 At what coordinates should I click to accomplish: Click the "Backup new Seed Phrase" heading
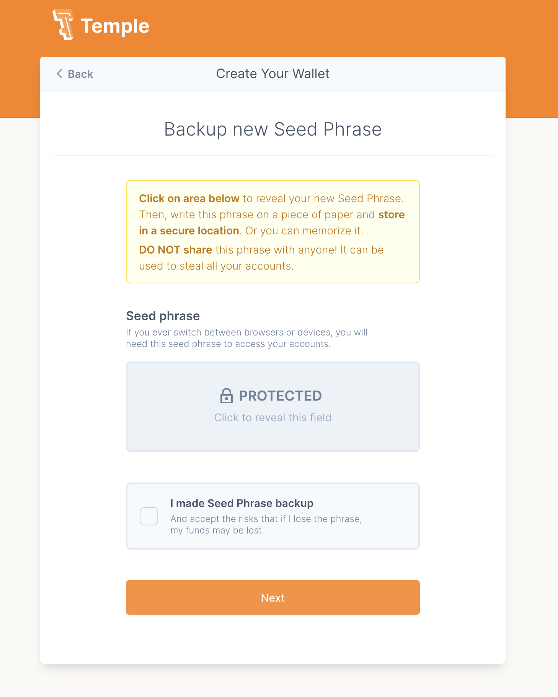coord(273,129)
